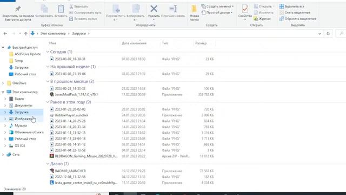Select file 2023-03-03_21-39-04
Image resolution: width=346 pixels, height=195 pixels.
pyautogui.click(x=70, y=74)
